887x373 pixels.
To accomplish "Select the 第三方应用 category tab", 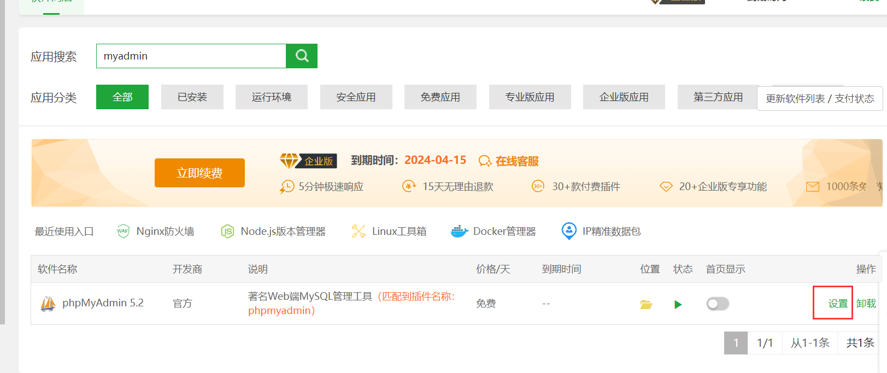I will pyautogui.click(x=718, y=97).
